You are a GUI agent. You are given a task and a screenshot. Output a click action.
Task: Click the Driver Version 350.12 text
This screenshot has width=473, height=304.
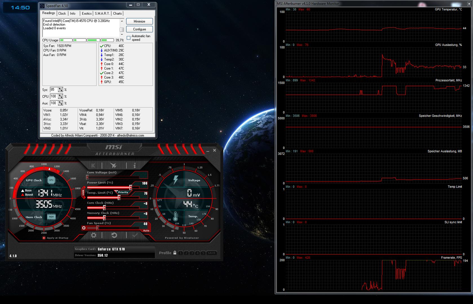91,255
